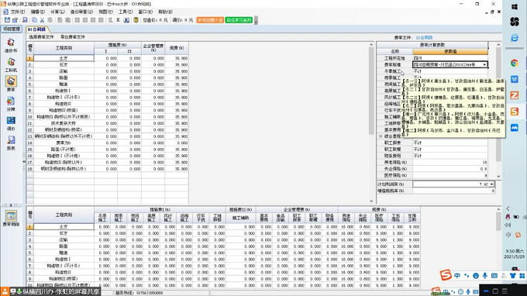The height and width of the screenshot is (296, 527).
Task: Click the blue icon right of sigma
Action: pyautogui.click(x=126, y=20)
